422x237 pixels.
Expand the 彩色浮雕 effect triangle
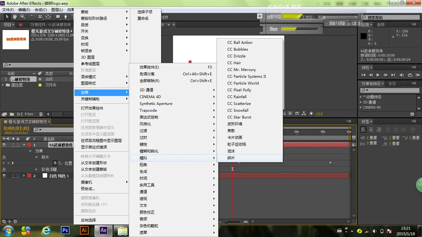(x=36, y=169)
